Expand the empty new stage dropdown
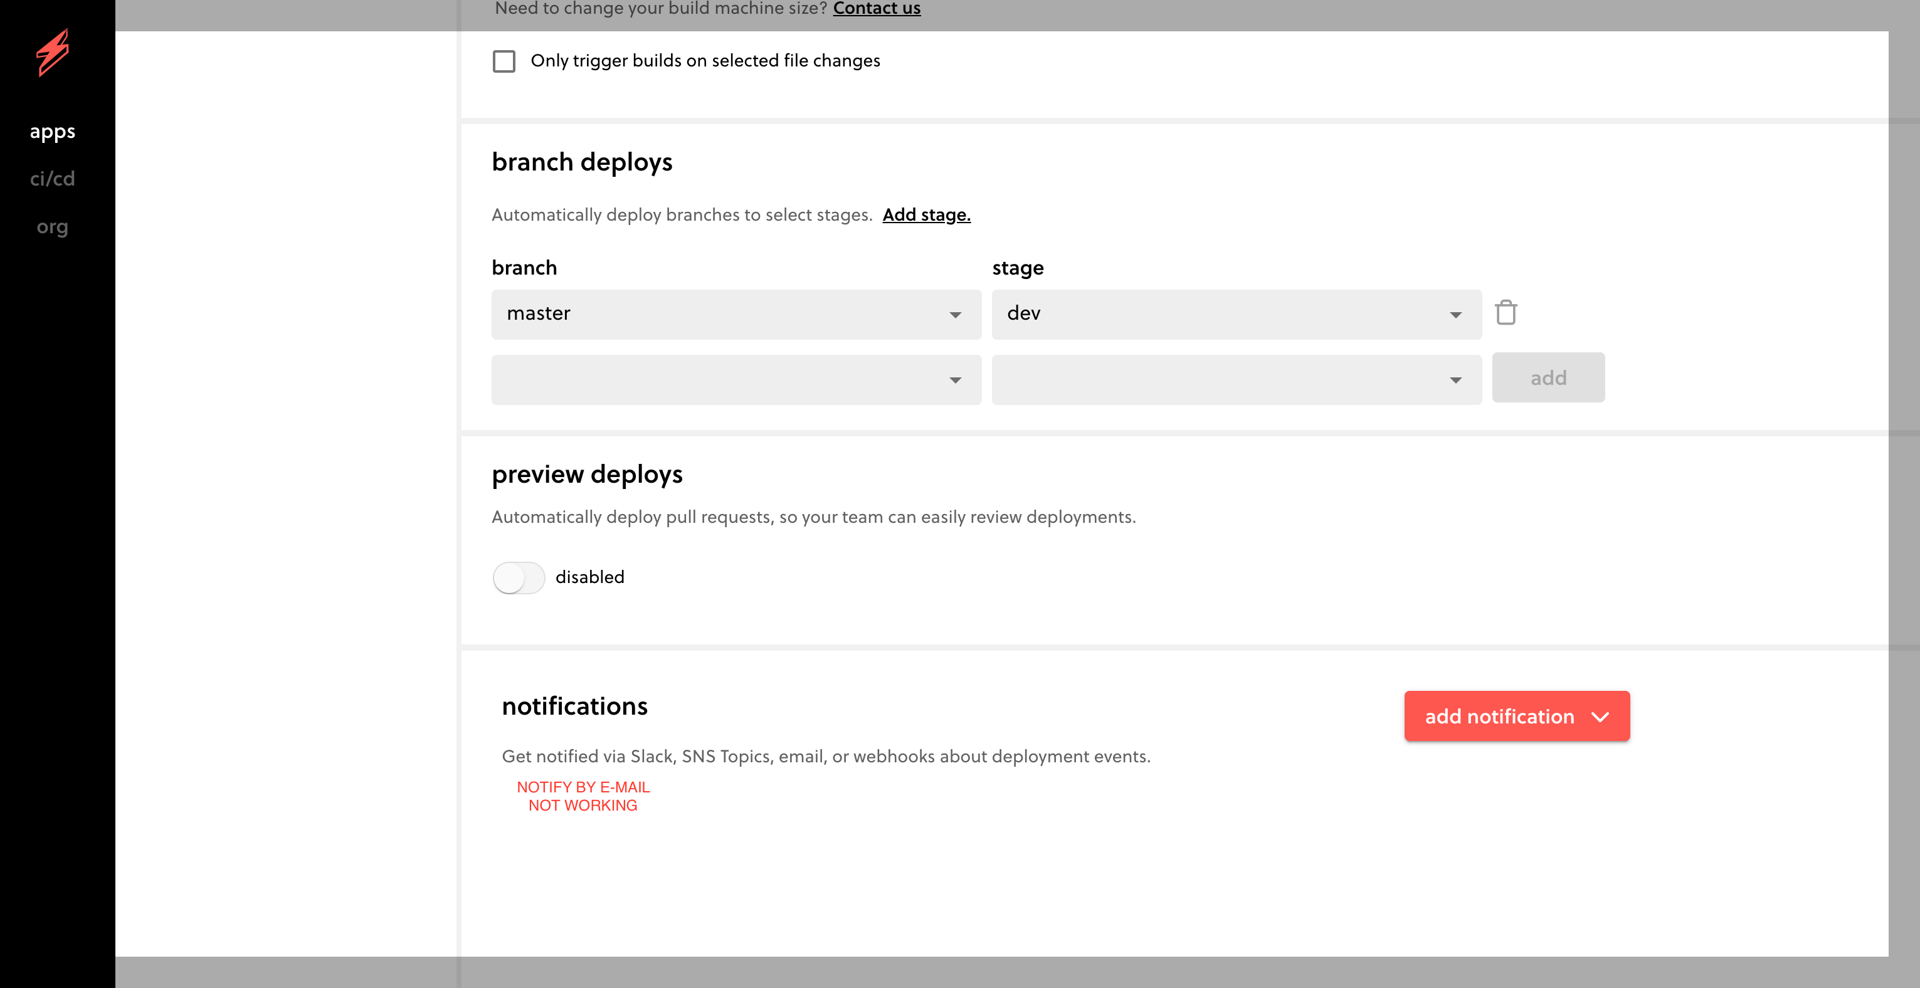Screen dimensions: 1920x988 point(1236,379)
